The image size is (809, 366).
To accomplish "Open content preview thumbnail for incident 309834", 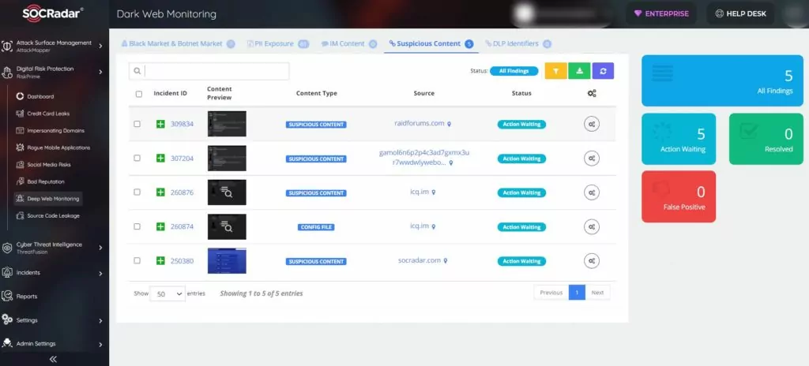I will click(227, 124).
